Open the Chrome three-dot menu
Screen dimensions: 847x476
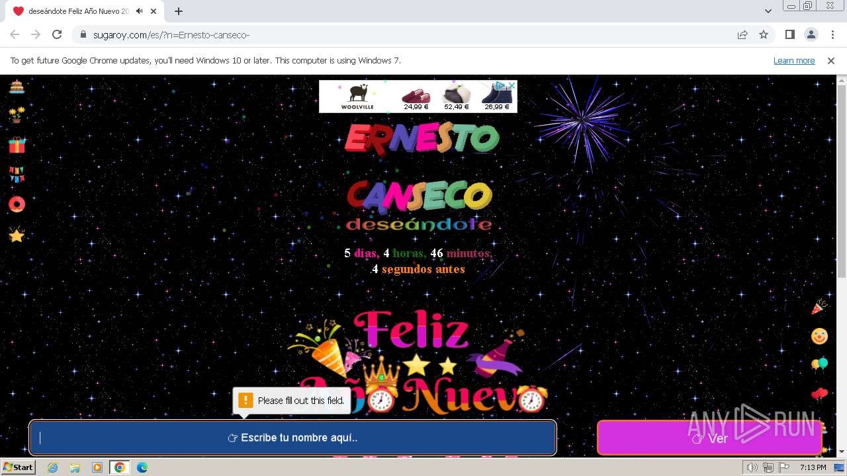click(832, 34)
